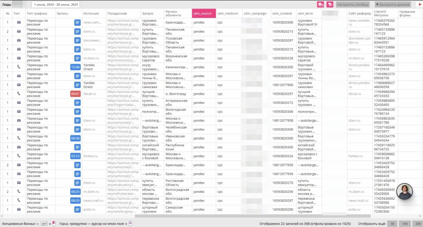Screen dimensions: 423x227
Task: Open the date range 1 июля 2024 - 30 июня 2025
Action: click(x=56, y=5)
